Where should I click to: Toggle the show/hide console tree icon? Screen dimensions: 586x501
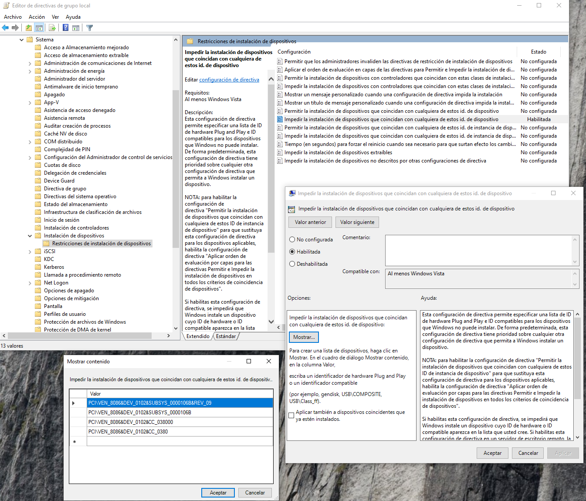pyautogui.click(x=39, y=28)
